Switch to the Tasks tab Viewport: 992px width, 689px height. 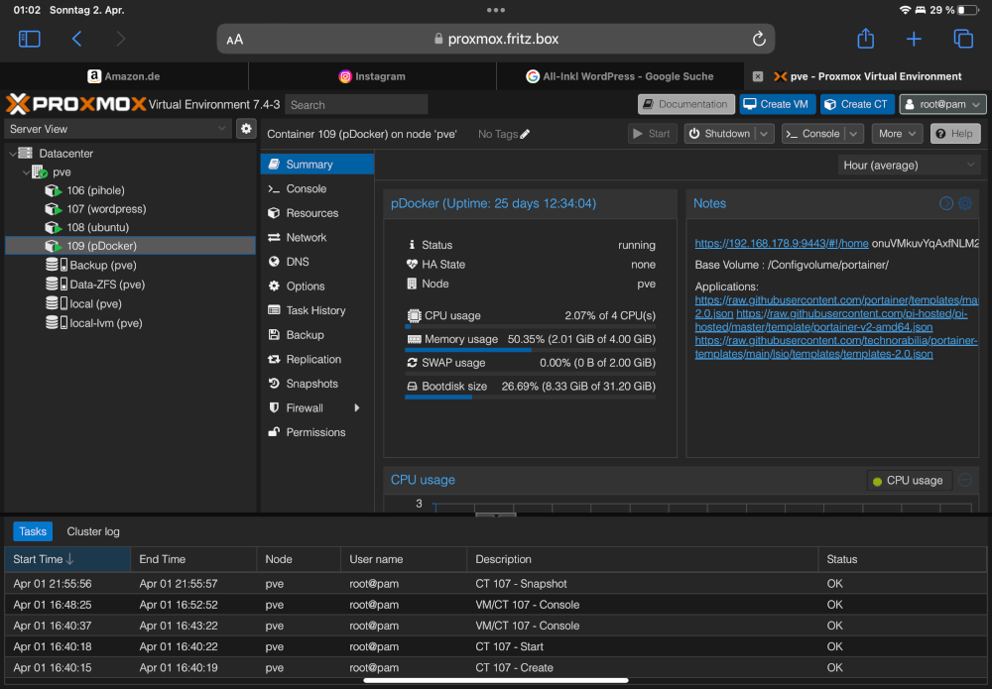tap(33, 531)
